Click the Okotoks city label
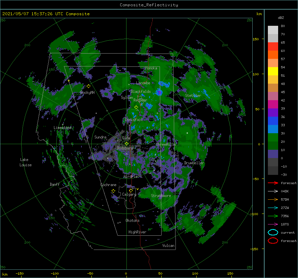 click(x=132, y=220)
